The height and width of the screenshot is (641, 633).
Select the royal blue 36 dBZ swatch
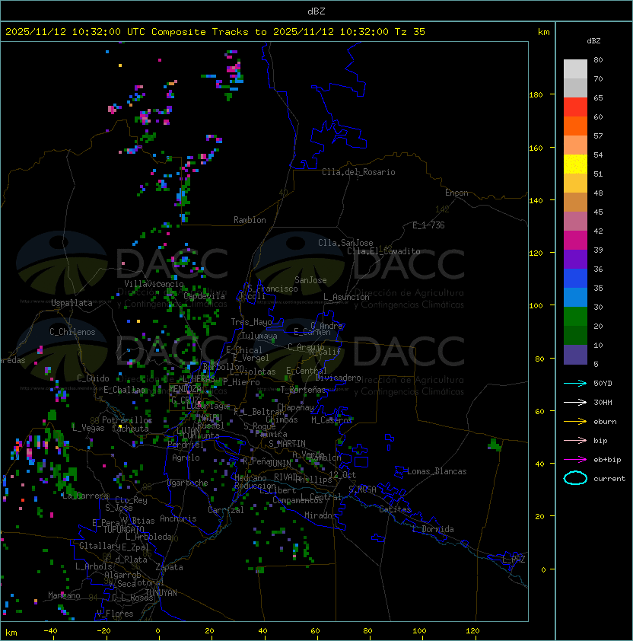575,279
